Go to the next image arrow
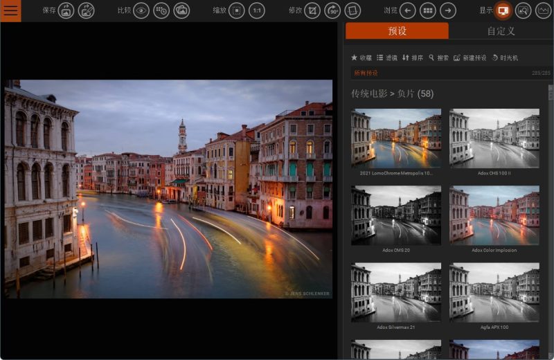Viewport: 554px width, 360px height. (448, 10)
